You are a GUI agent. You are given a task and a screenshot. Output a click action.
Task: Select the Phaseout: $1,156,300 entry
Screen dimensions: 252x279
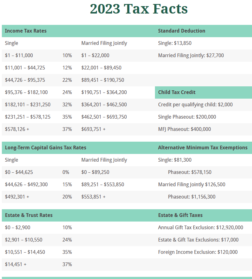tap(192, 197)
